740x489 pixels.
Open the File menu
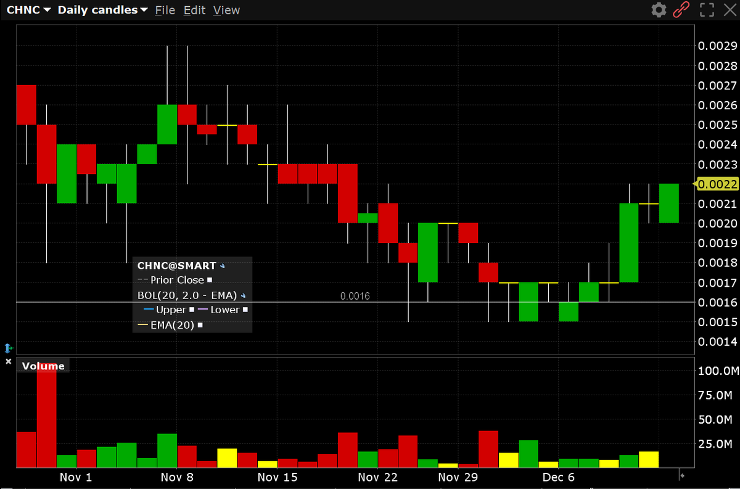(165, 10)
